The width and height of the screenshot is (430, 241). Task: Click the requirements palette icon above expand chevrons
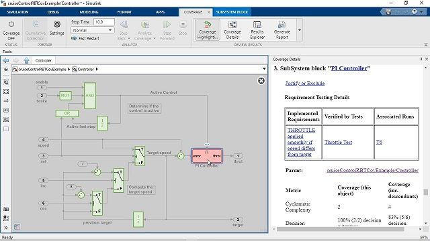(6, 218)
